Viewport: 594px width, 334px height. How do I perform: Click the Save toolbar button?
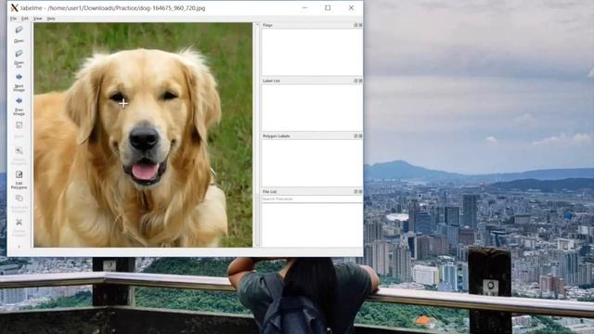[x=19, y=130]
